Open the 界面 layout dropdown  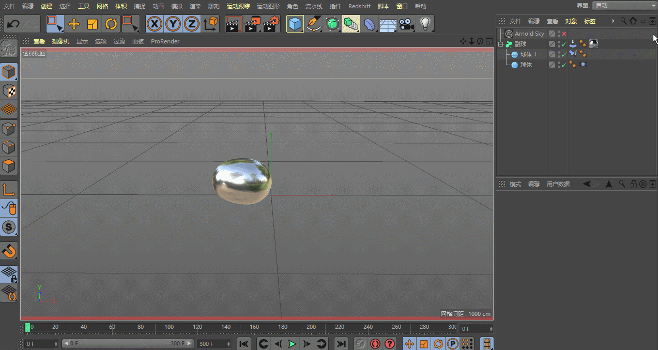[624, 5]
